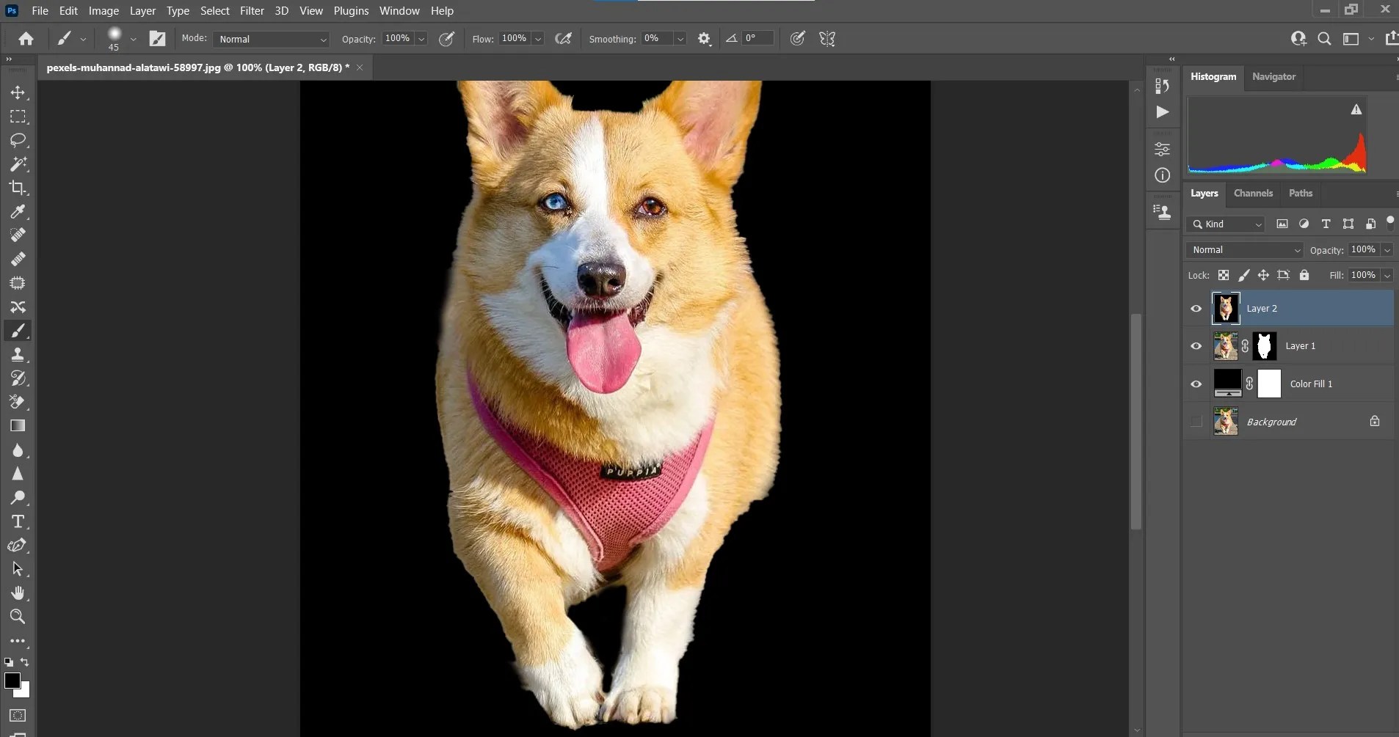Select the Zoom tool
Image resolution: width=1399 pixels, height=737 pixels.
[18, 617]
